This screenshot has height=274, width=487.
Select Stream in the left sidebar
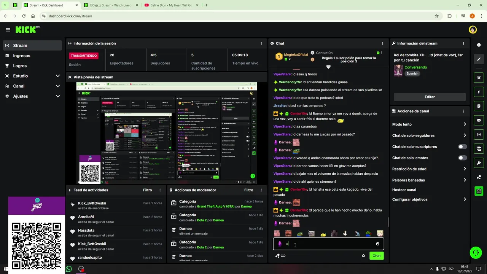(x=33, y=45)
